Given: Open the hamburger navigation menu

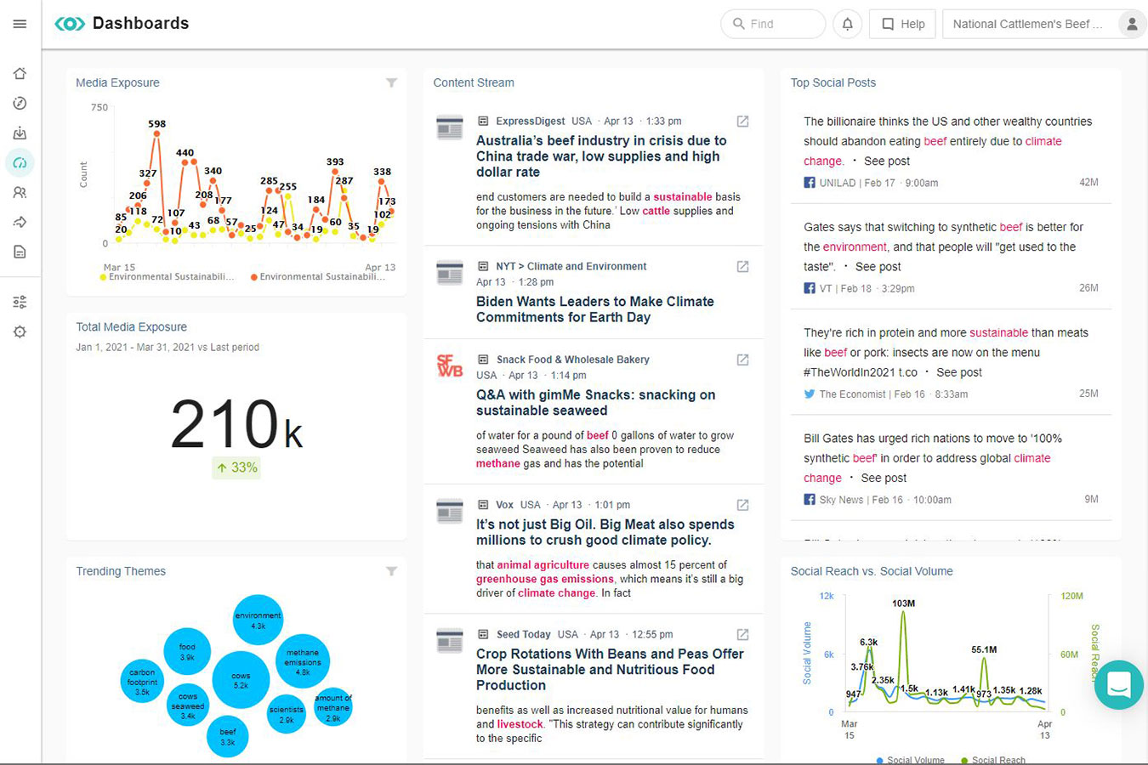Looking at the screenshot, I should click(20, 24).
